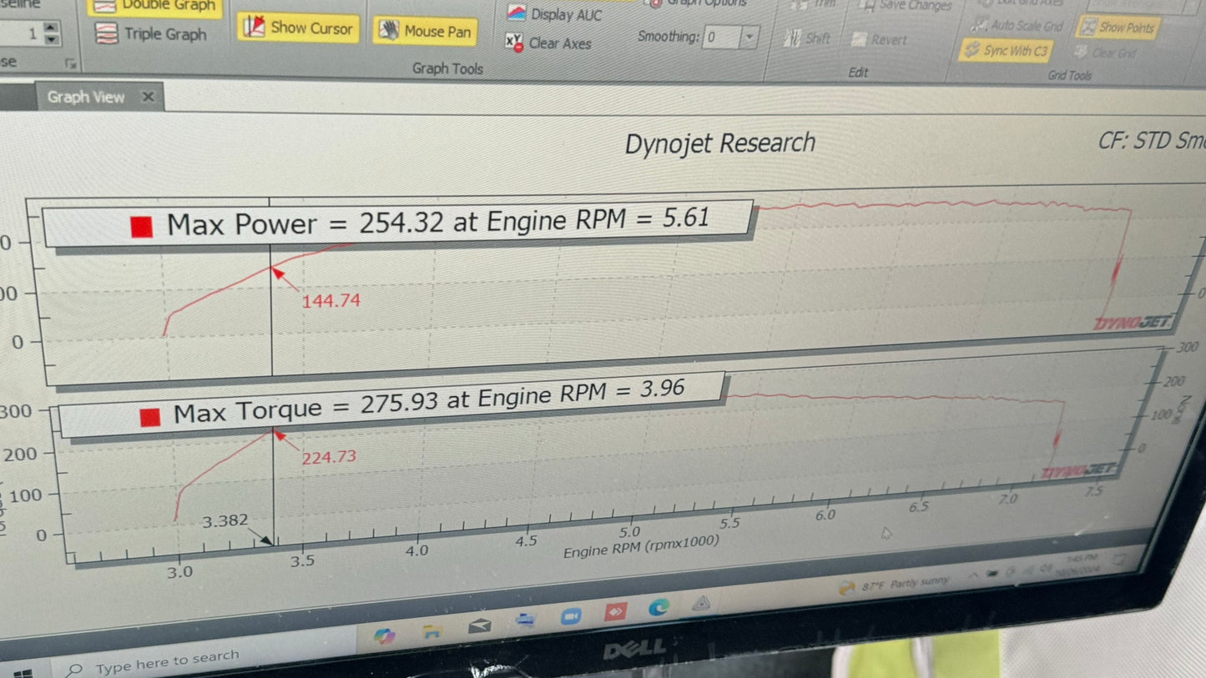
Task: Click the weather widget showing Partly sunny
Action: pyautogui.click(x=893, y=585)
